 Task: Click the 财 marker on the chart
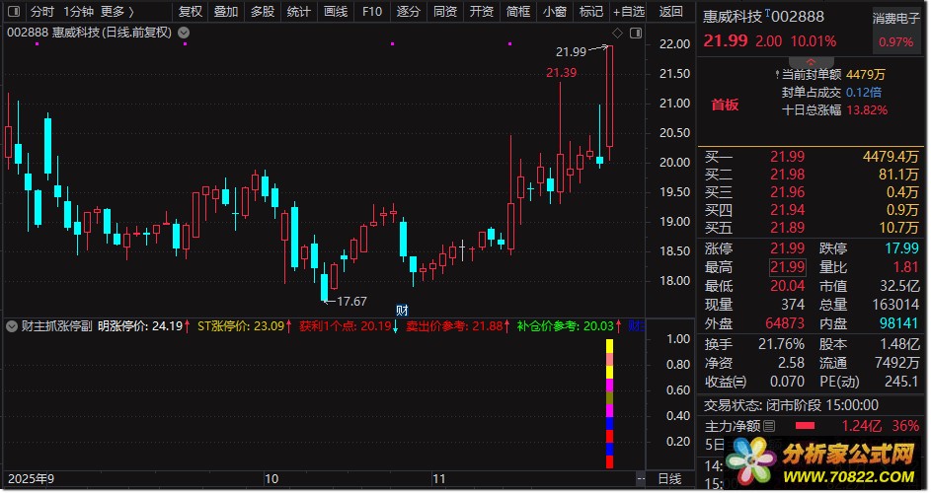pos(402,310)
